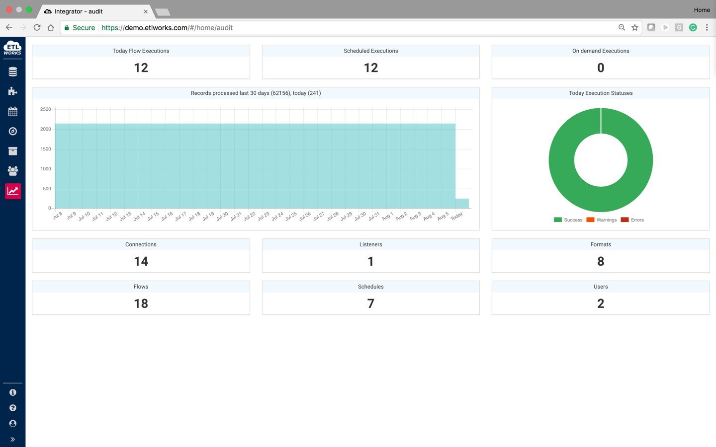The image size is (716, 447).
Task: Reload the page with the refresh button
Action: [x=37, y=28]
